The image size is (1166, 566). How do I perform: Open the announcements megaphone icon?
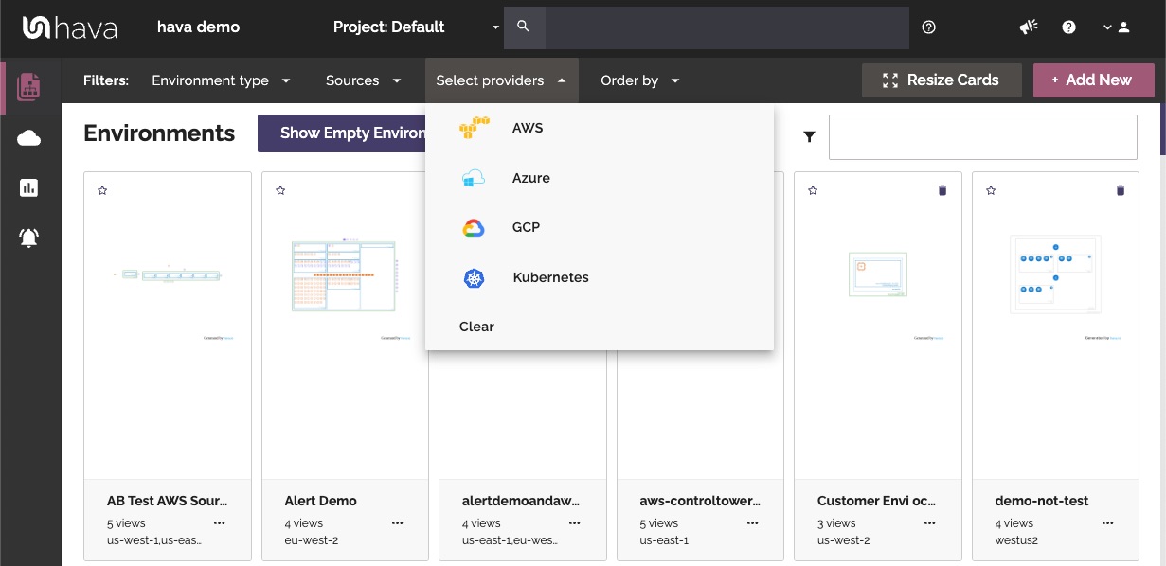1029,27
